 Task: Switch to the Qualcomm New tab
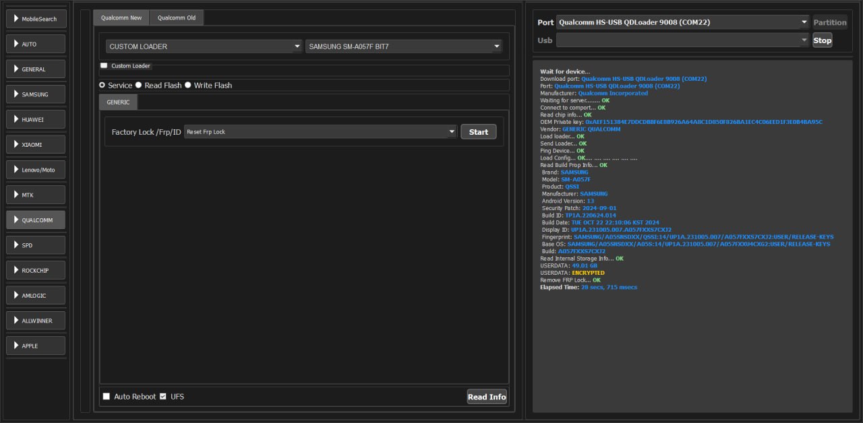(x=121, y=18)
